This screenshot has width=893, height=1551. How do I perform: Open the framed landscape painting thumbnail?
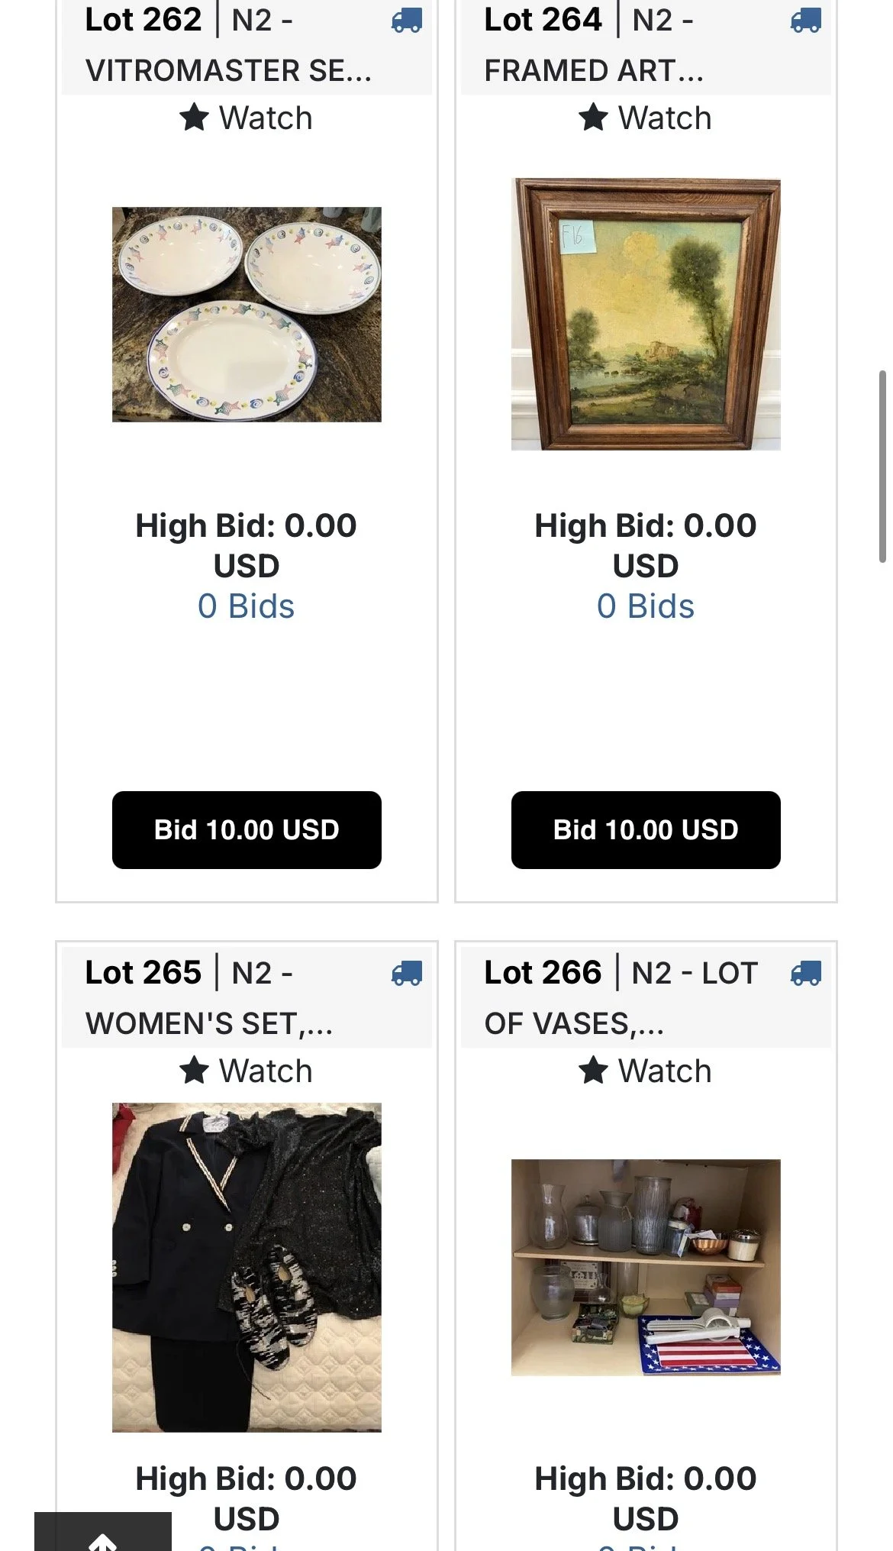[646, 315]
